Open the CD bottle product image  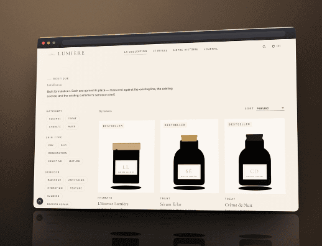point(255,156)
